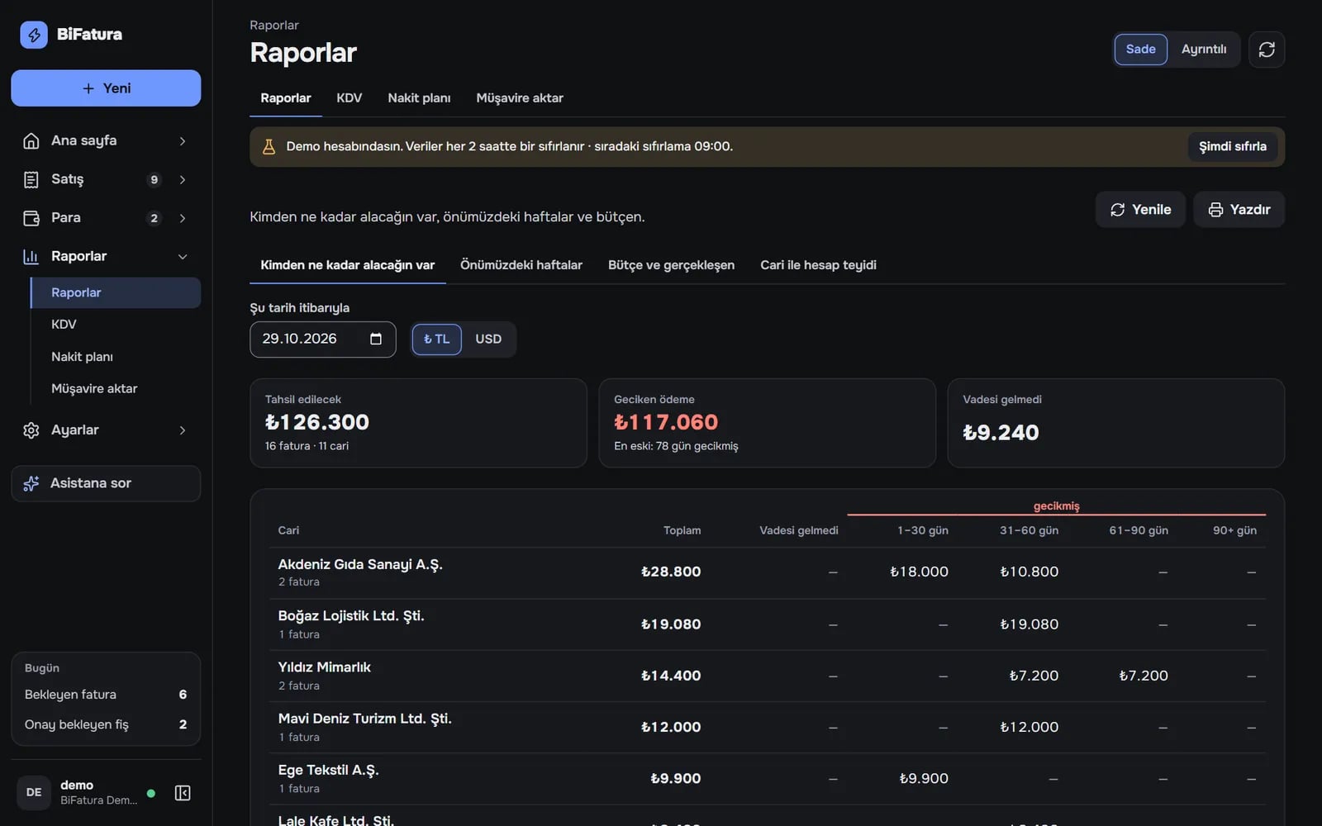Click the Akdeniz Gıda Sanayi A.Ş. row name
1322x826 pixels.
(360, 565)
